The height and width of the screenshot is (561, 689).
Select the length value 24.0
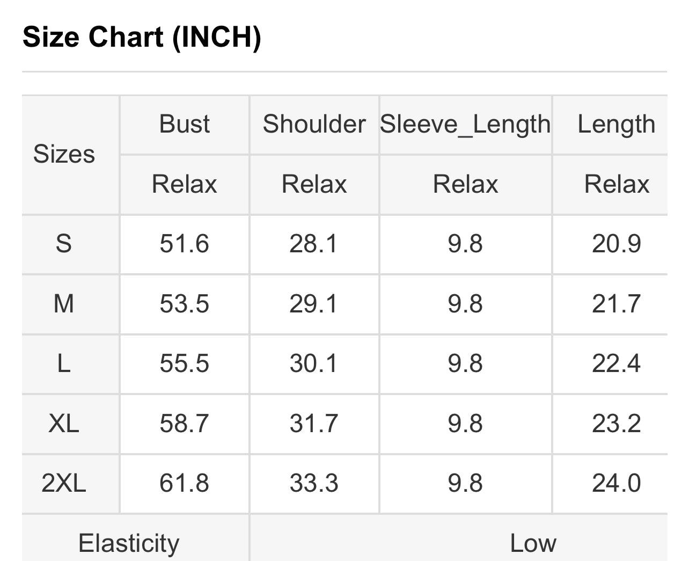coord(616,484)
